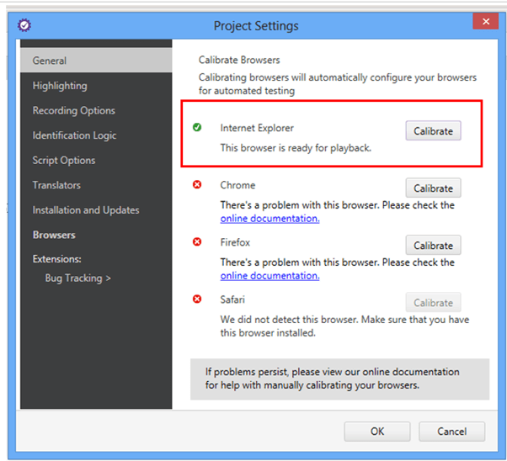
Task: Show the Script Options page
Action: click(64, 160)
